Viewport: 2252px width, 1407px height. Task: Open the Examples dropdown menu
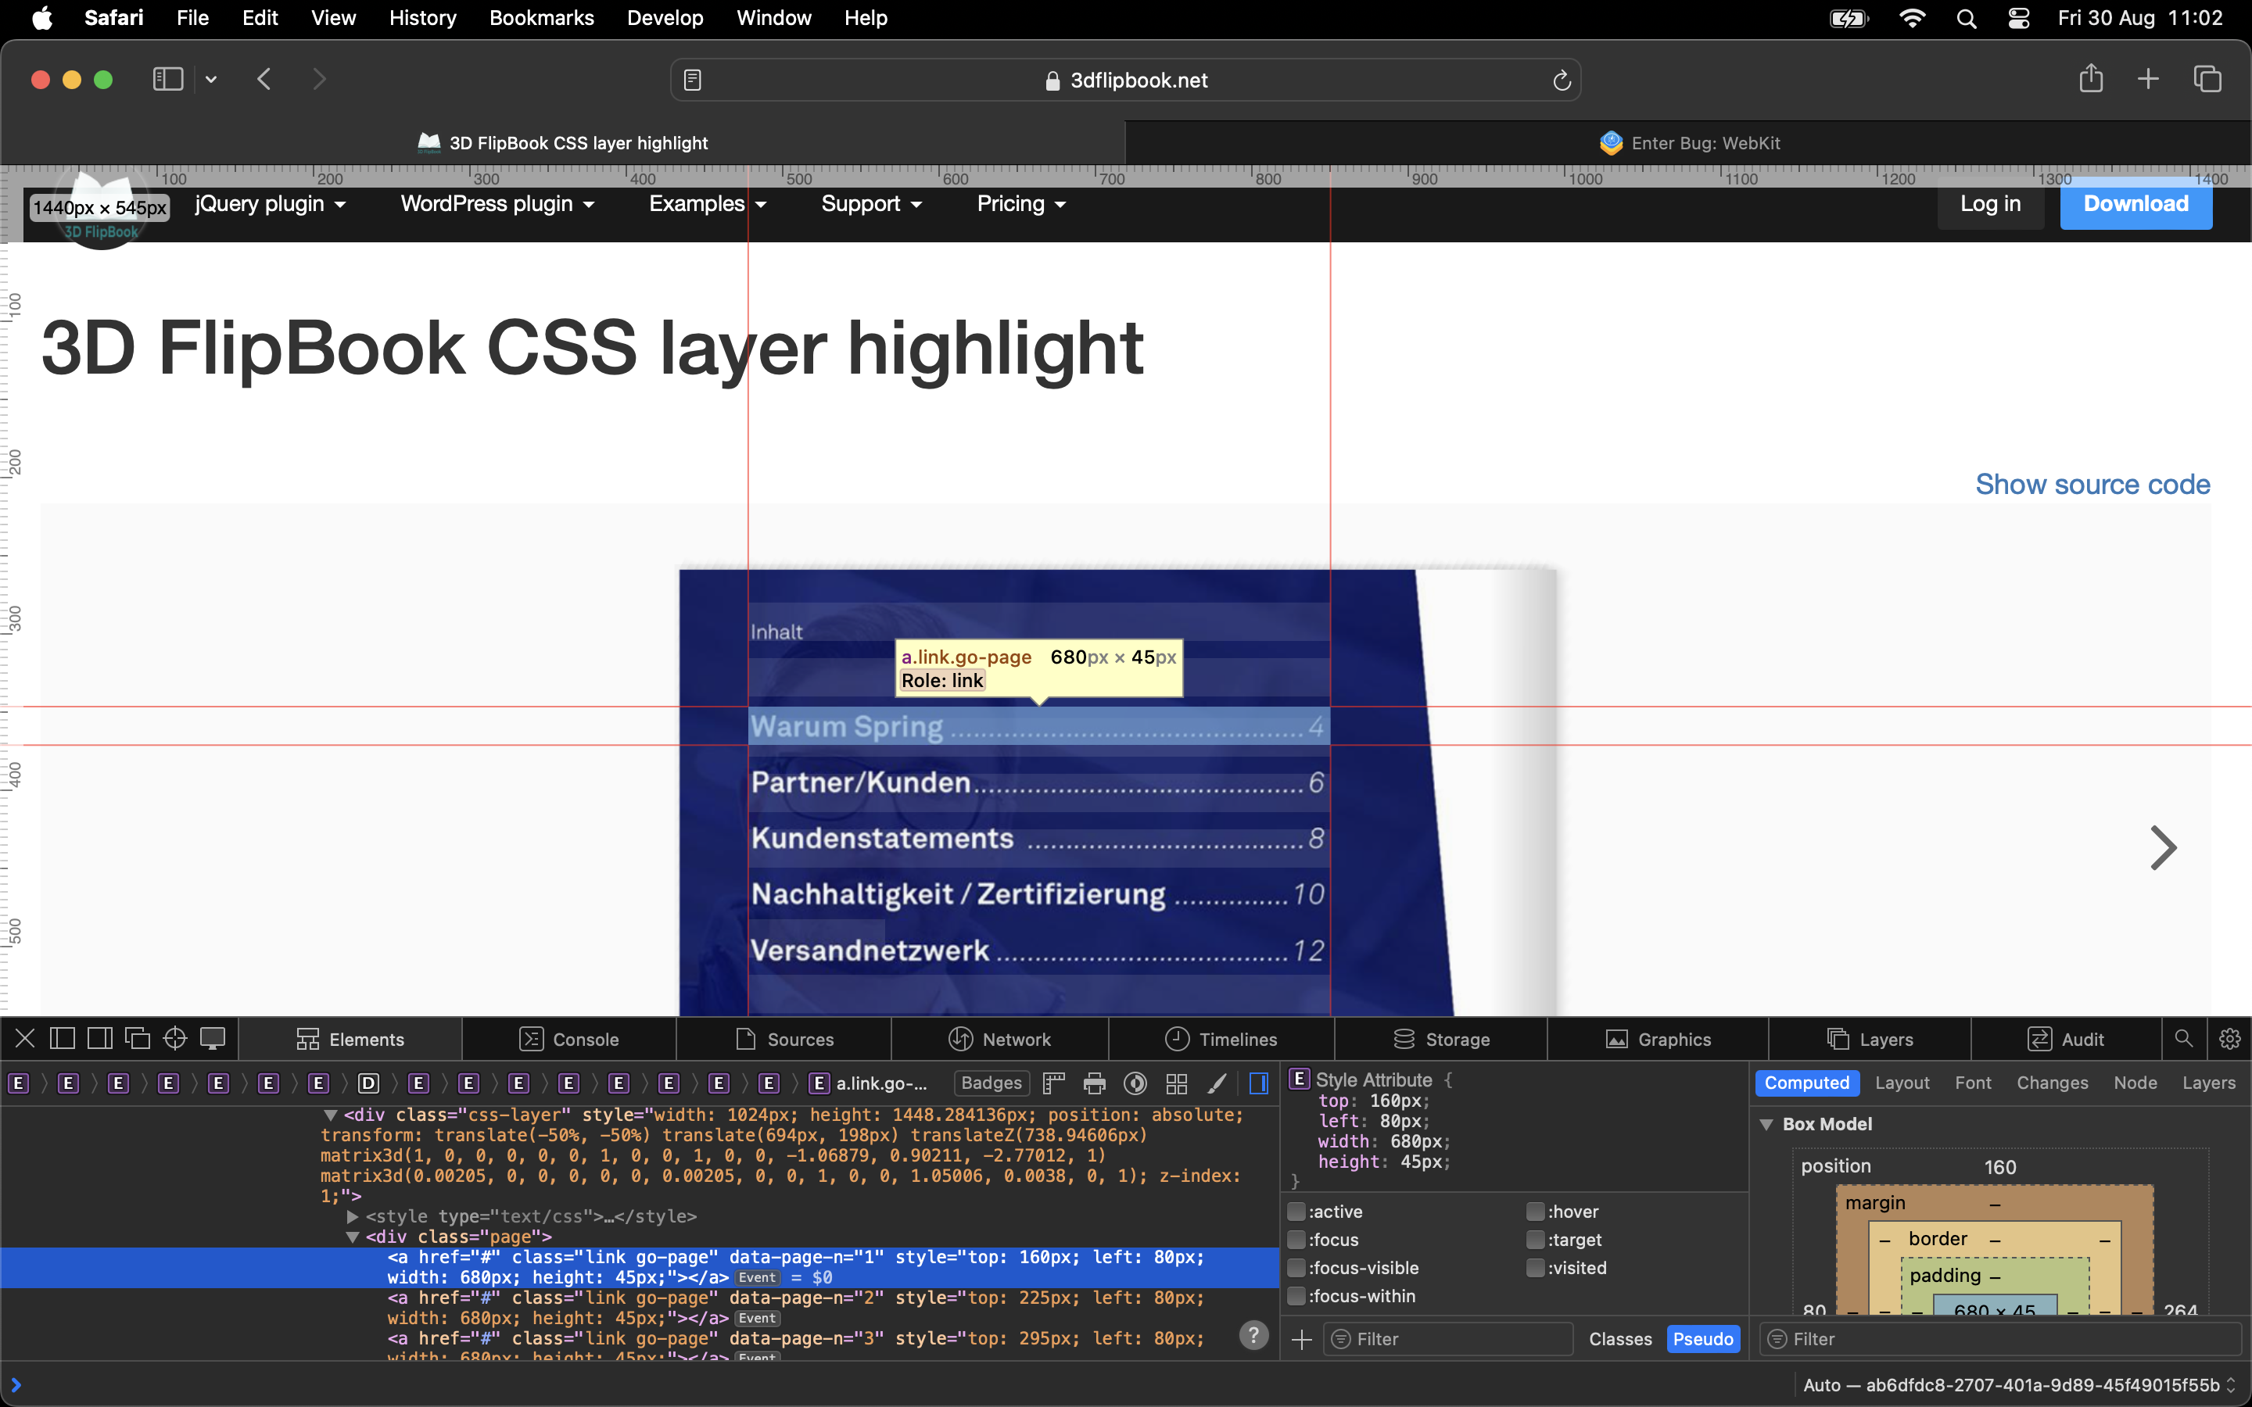(707, 204)
